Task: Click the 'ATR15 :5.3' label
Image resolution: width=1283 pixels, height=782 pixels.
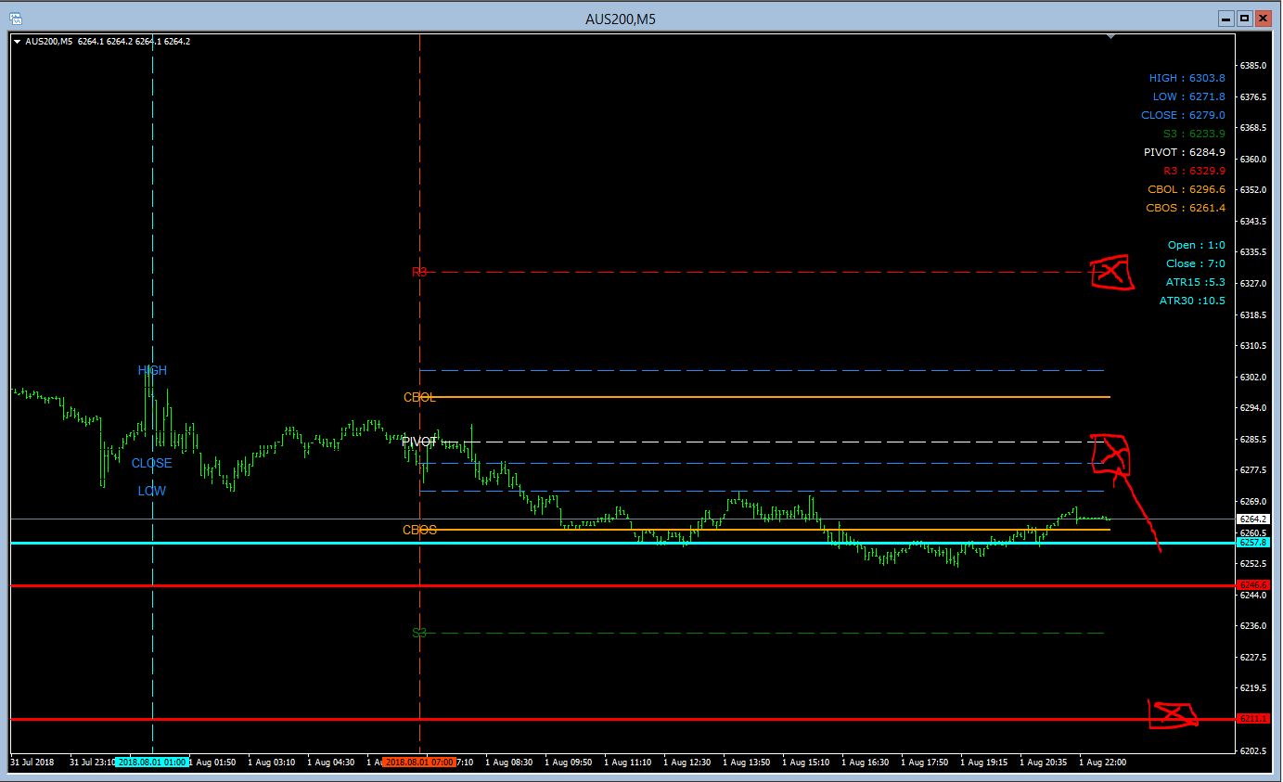Action: pyautogui.click(x=1196, y=282)
